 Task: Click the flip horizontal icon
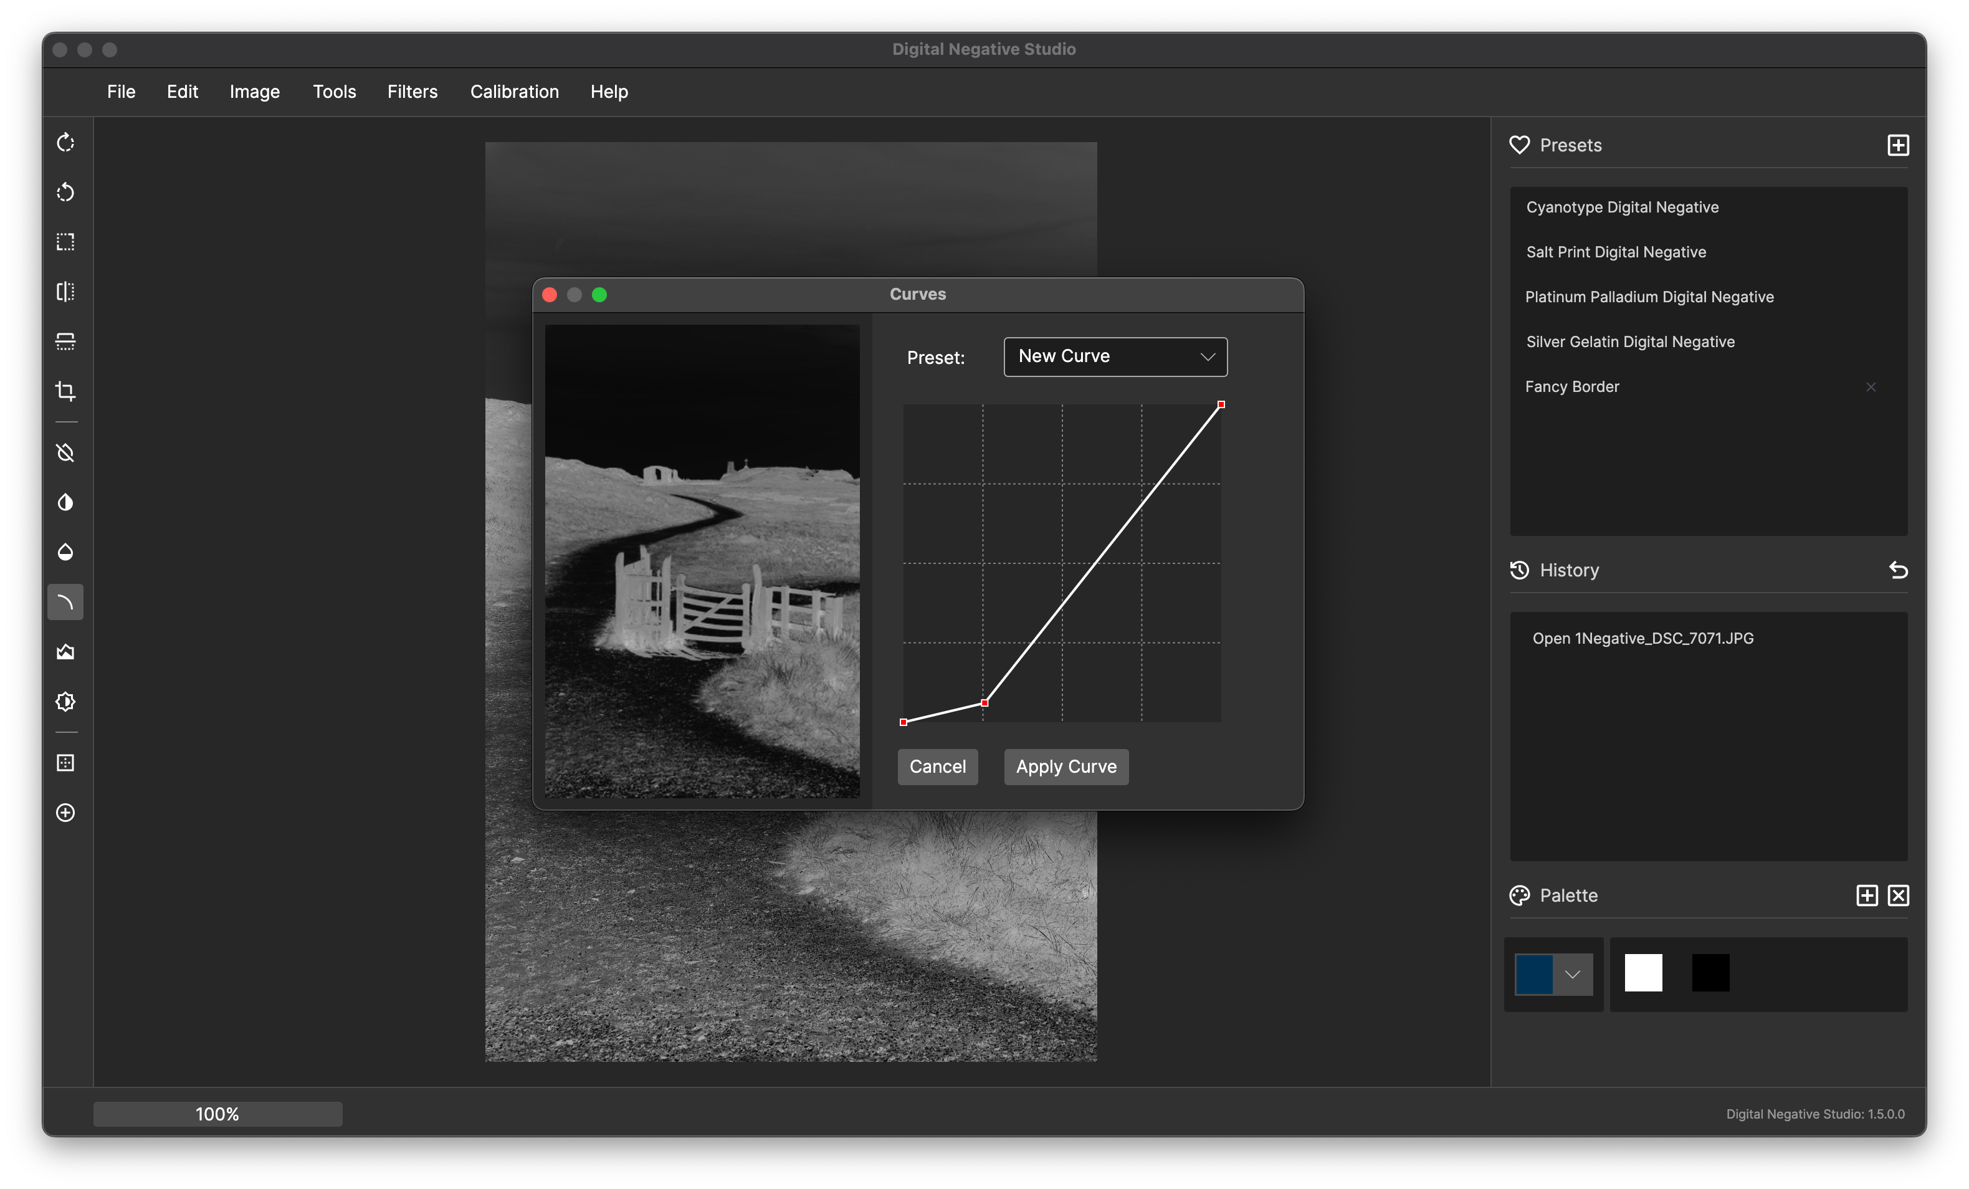65,292
